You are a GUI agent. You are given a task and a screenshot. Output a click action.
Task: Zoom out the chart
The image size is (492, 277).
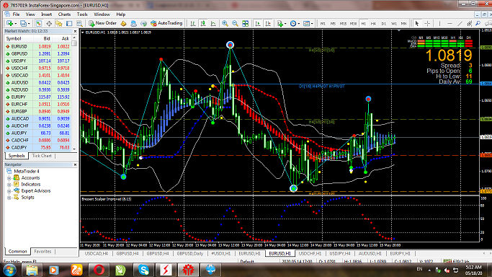tap(235, 24)
